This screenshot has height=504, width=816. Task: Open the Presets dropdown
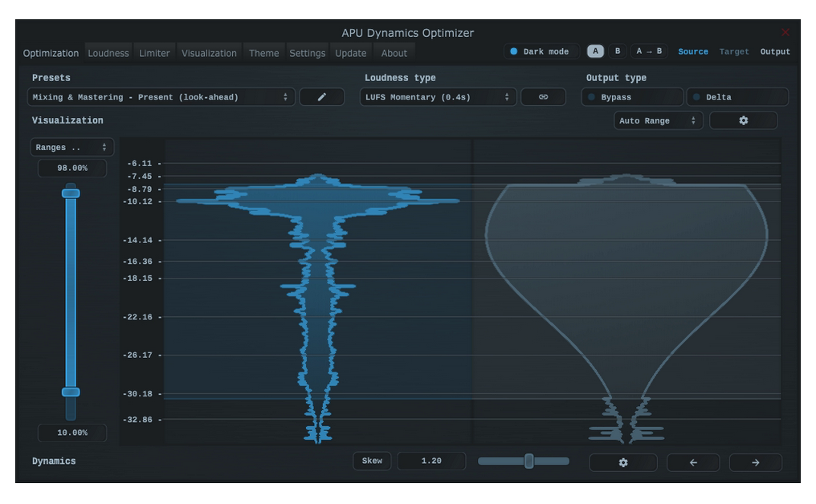(x=161, y=97)
